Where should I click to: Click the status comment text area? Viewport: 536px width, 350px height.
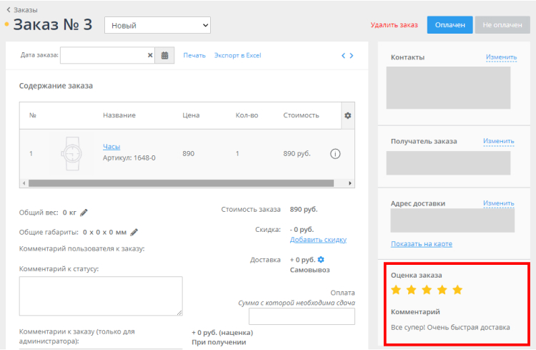coord(100,296)
